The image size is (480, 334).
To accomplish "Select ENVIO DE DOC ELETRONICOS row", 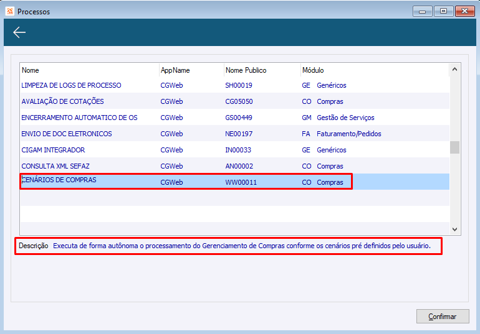I will point(235,134).
